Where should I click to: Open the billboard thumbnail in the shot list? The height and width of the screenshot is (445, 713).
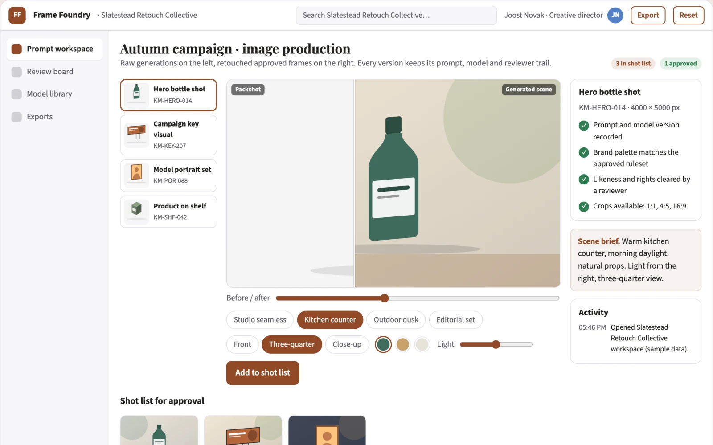[243, 430]
